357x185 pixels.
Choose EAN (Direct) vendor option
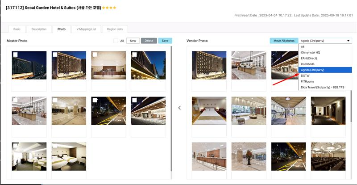[x=325, y=58]
